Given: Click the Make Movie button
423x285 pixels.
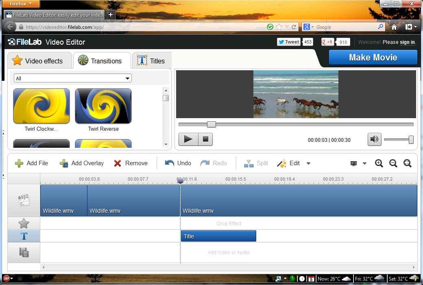Looking at the screenshot, I should point(373,57).
